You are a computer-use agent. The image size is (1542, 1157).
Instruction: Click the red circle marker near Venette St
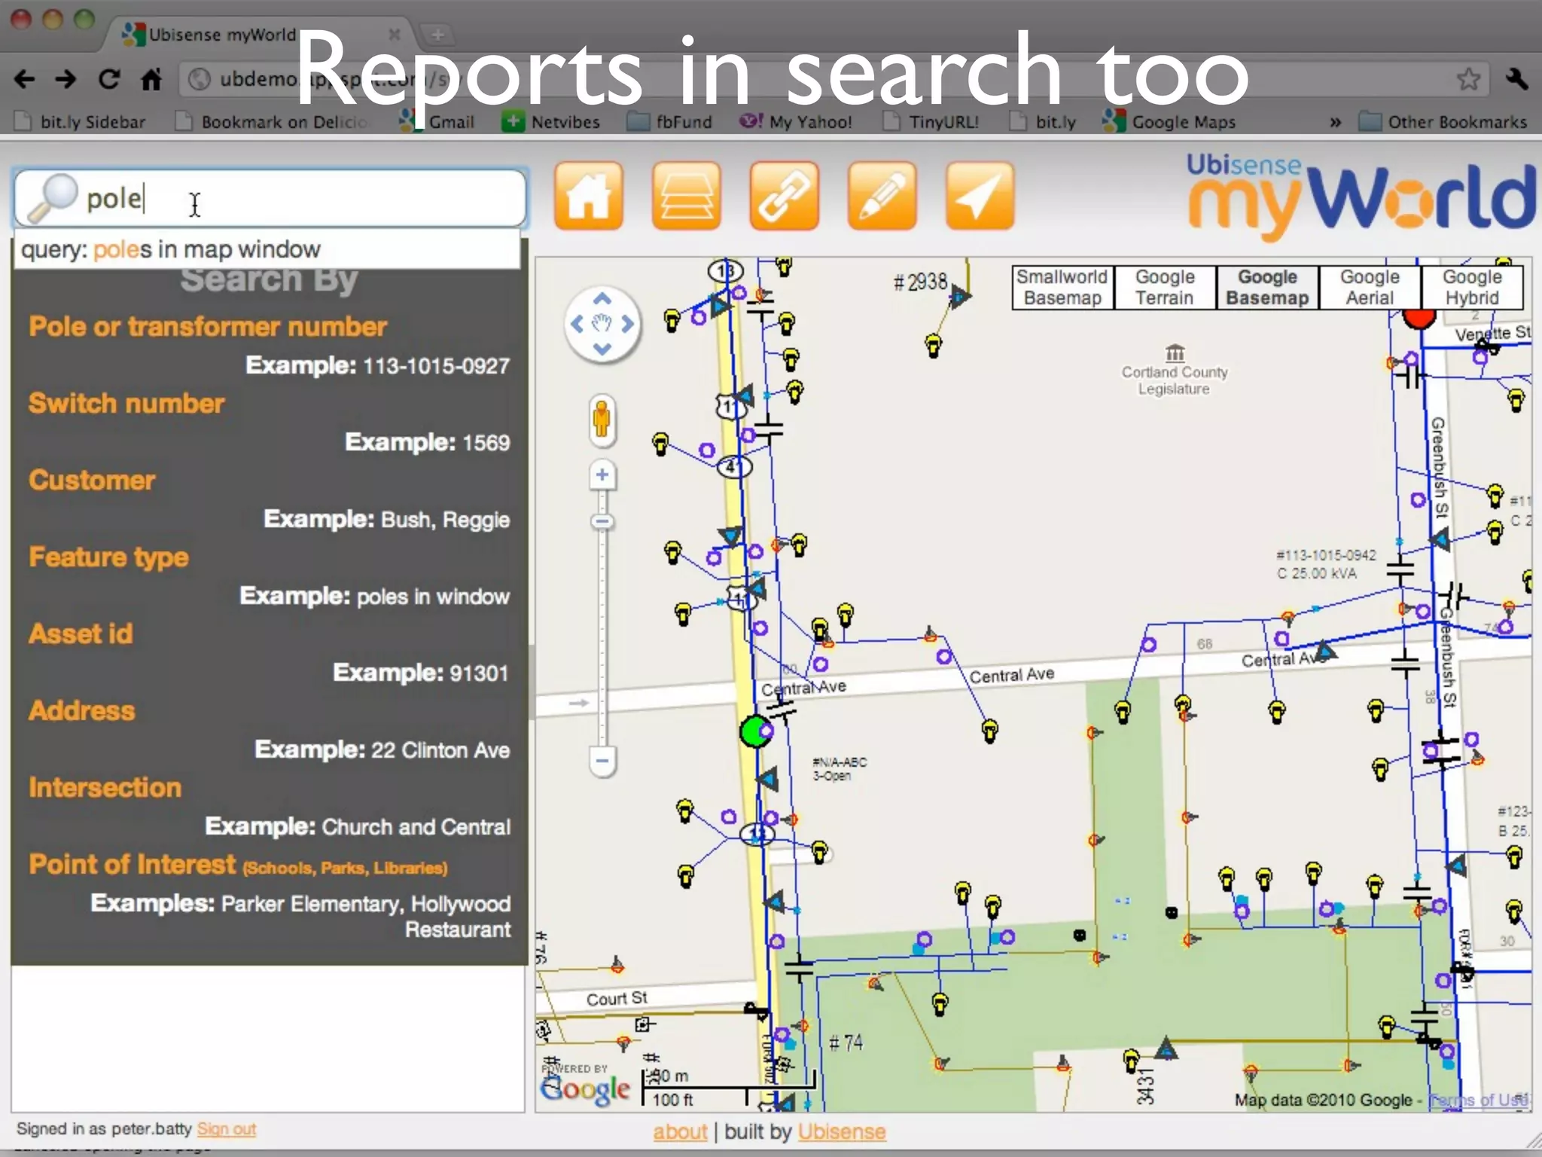[1419, 318]
